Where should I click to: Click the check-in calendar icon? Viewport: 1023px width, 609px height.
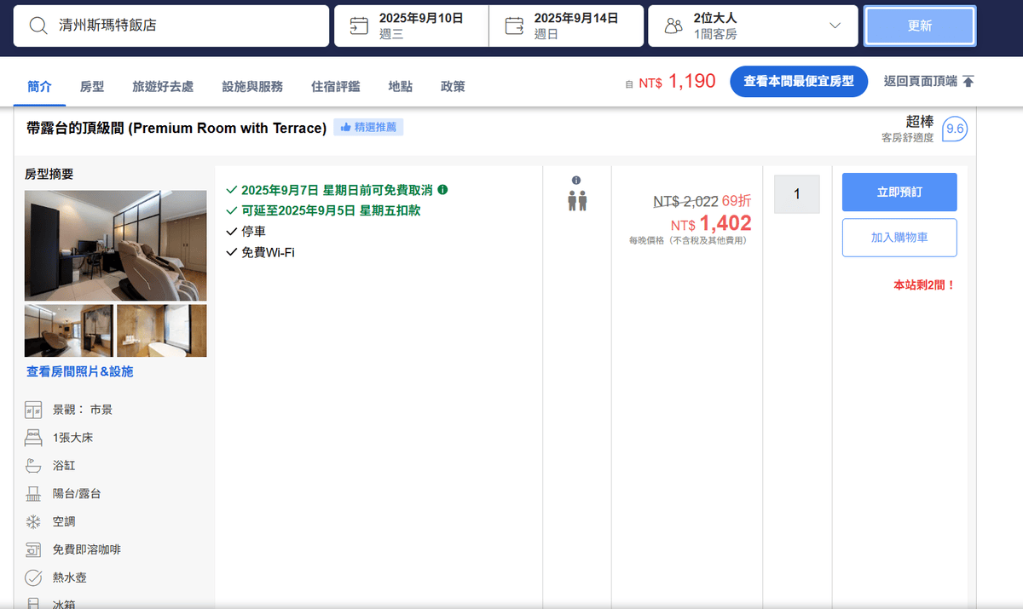click(359, 26)
